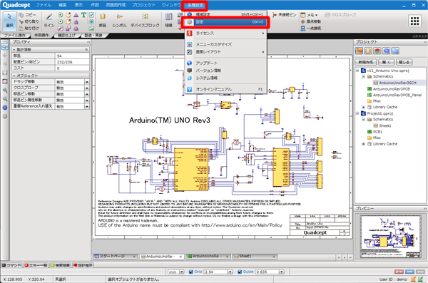Viewport: 428px width, 283px height.
Task: Select PCB1 in project tree
Action: 377,132
